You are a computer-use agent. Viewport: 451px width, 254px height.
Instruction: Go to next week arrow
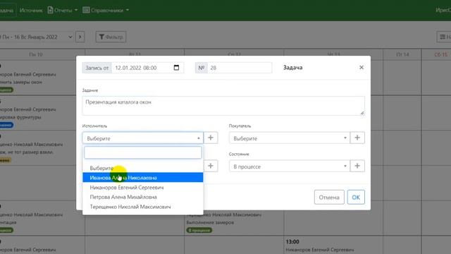pos(80,37)
